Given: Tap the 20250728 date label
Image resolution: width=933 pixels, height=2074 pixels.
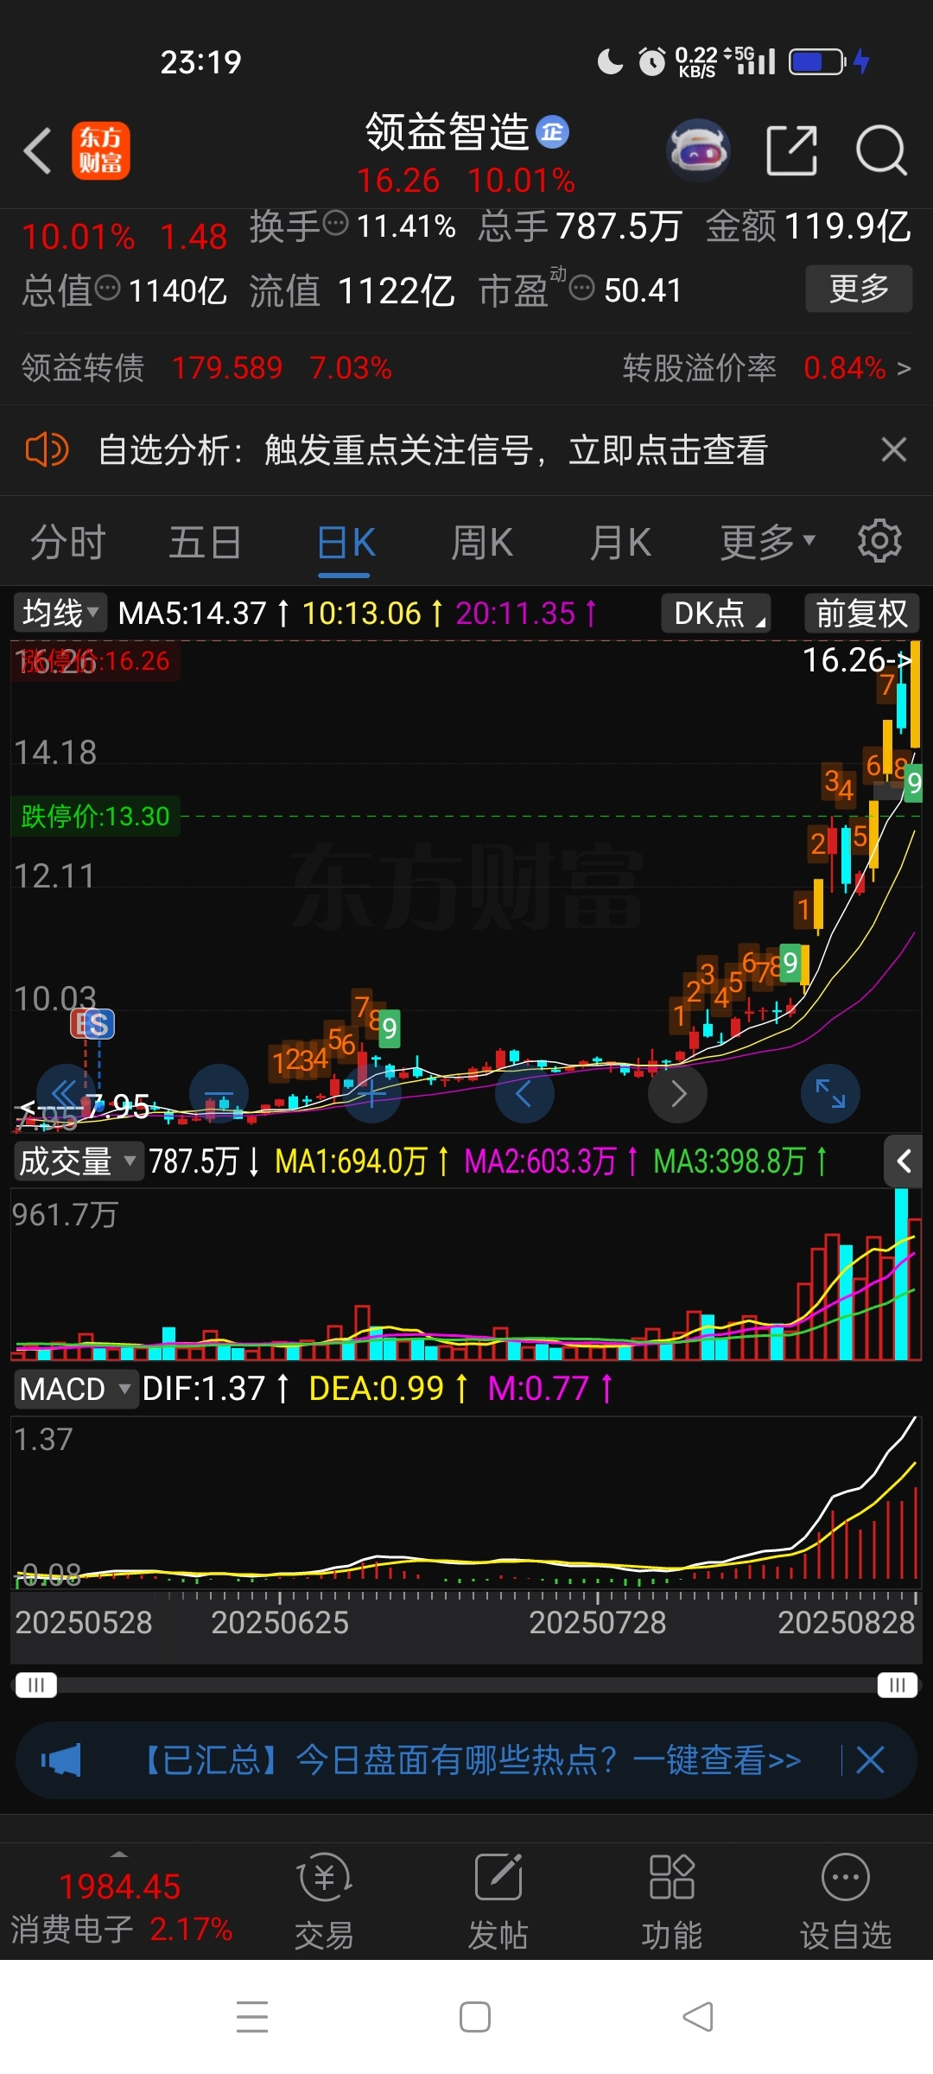Looking at the screenshot, I should click(598, 1623).
